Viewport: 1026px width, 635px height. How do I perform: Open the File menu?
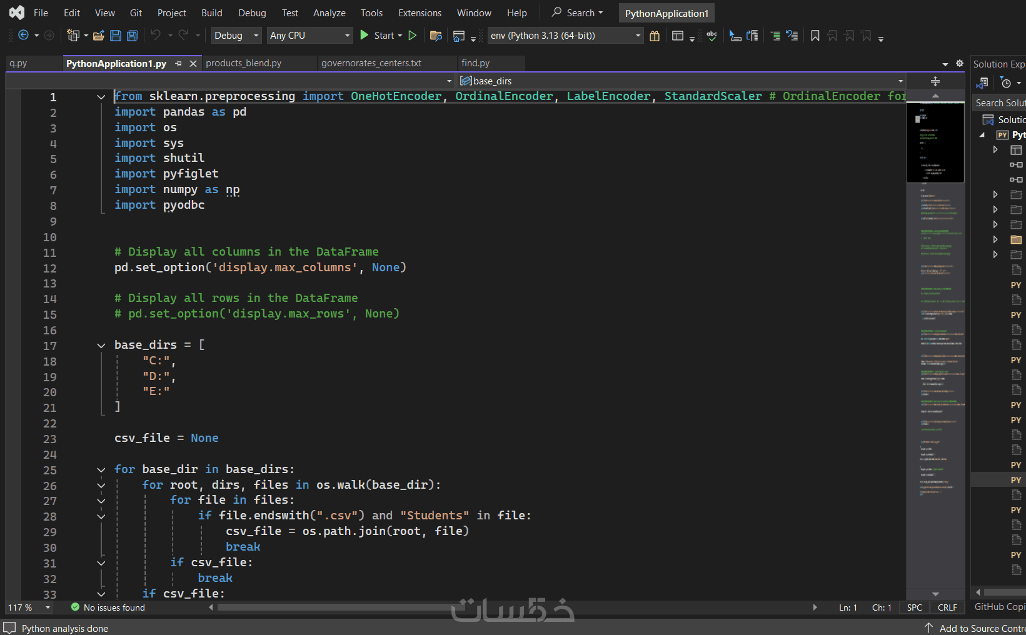click(41, 12)
